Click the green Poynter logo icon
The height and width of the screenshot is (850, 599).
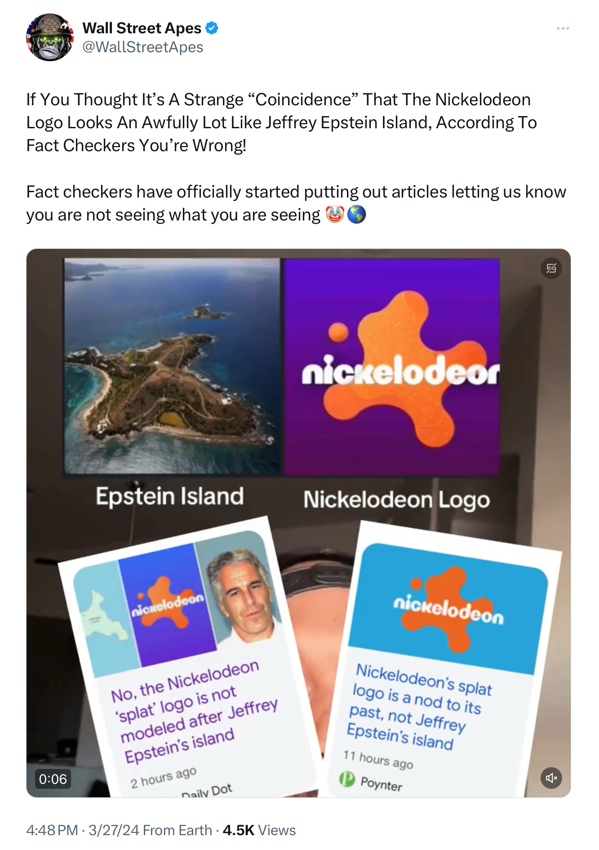tap(347, 779)
